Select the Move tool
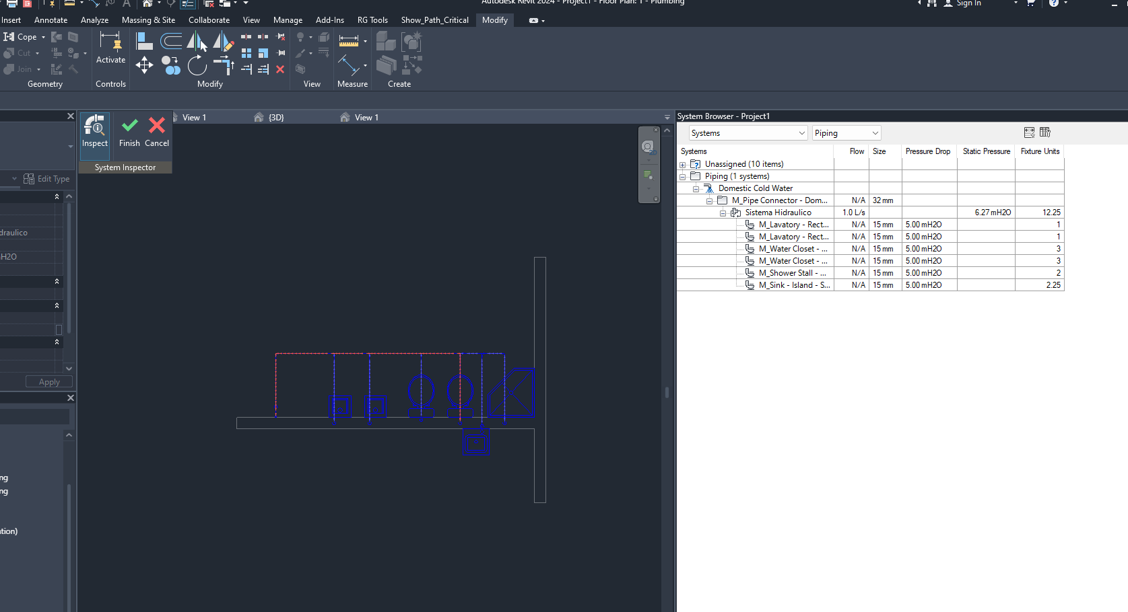This screenshot has height=612, width=1128. 144,65
